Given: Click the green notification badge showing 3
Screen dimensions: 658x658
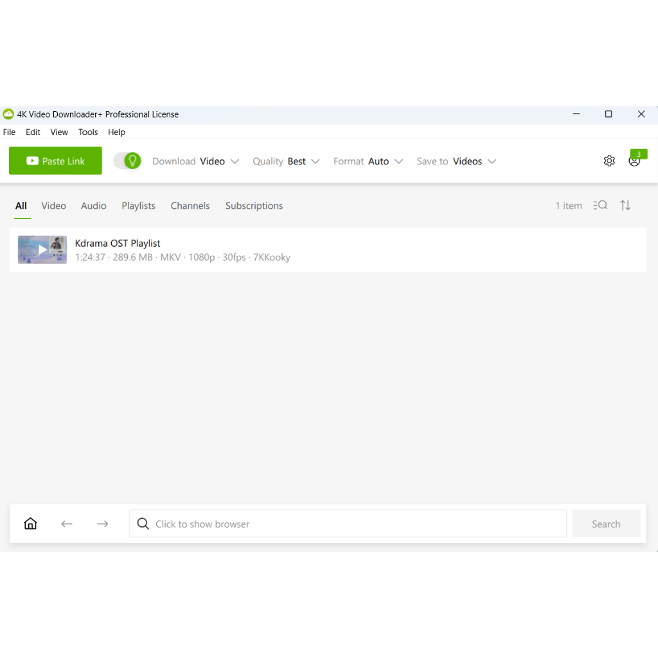Looking at the screenshot, I should tap(638, 154).
